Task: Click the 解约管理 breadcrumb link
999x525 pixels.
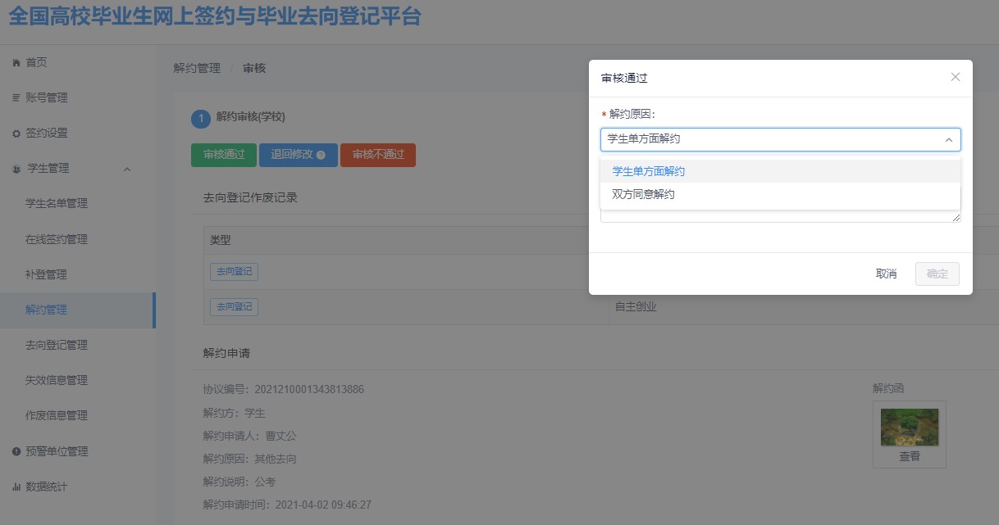Action: (197, 68)
